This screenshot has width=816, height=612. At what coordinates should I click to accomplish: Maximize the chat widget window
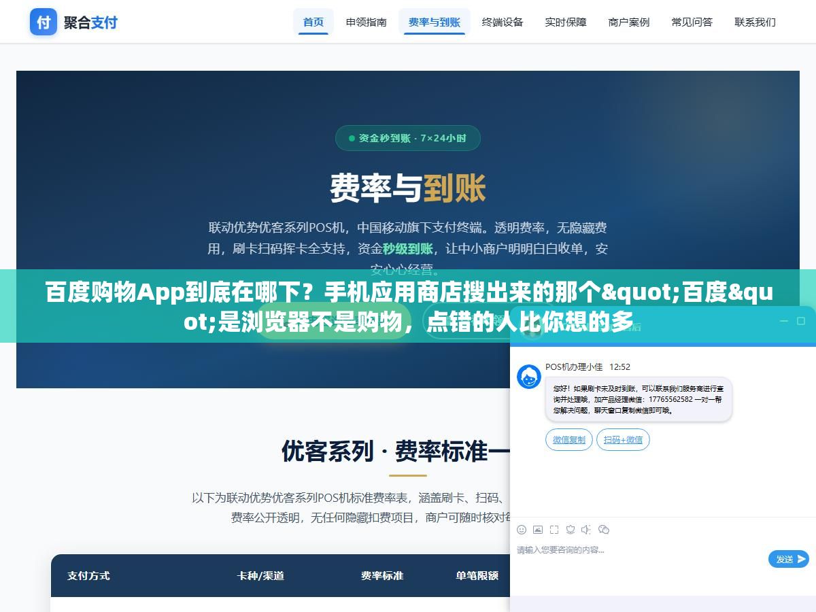800,321
